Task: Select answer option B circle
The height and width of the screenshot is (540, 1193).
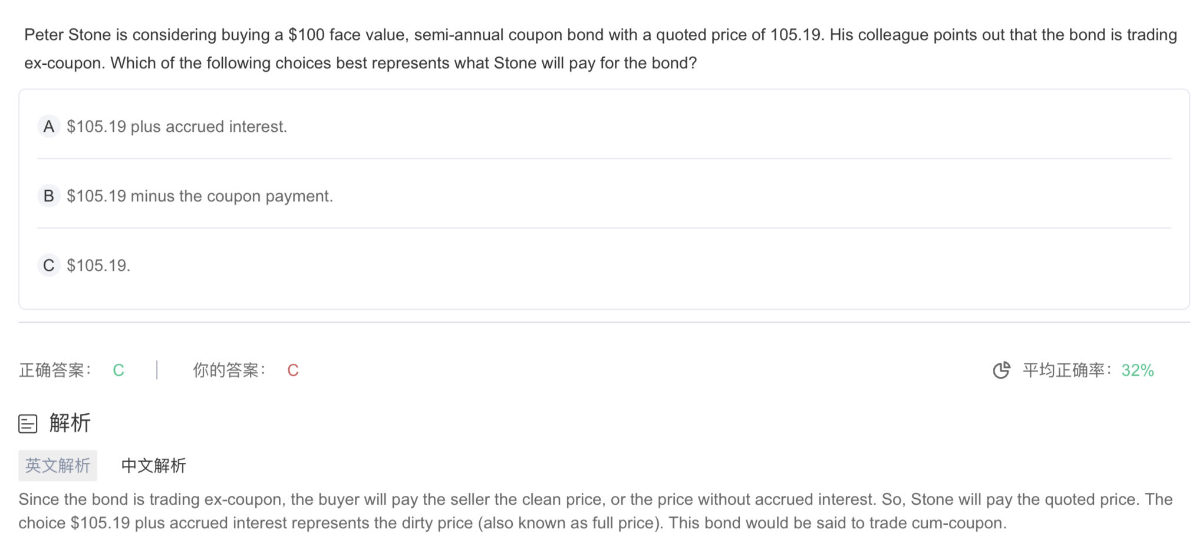Action: tap(49, 196)
